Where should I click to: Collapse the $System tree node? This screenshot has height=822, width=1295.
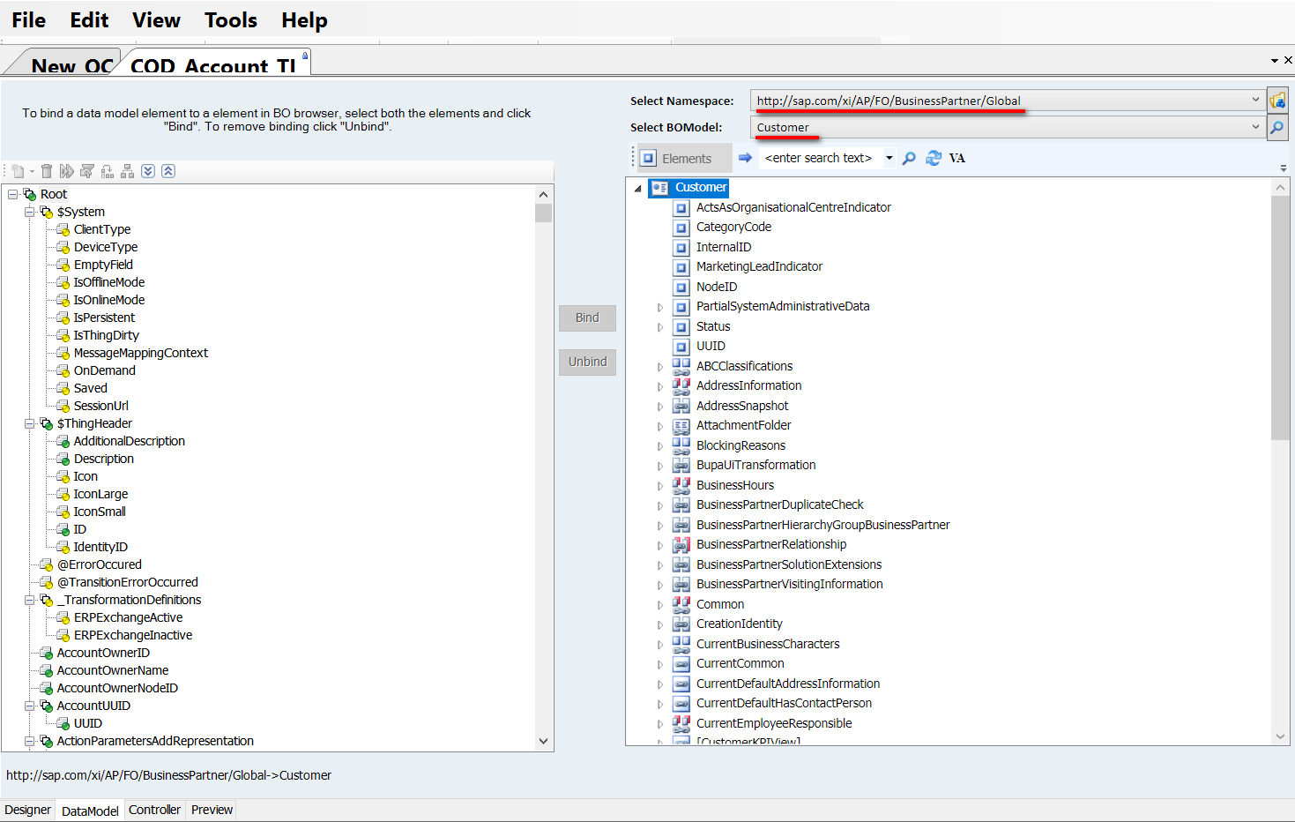click(29, 212)
